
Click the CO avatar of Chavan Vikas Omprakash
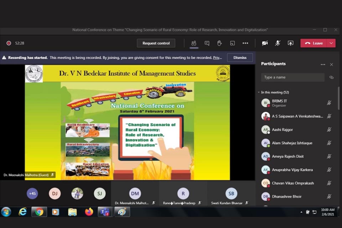[265, 183]
